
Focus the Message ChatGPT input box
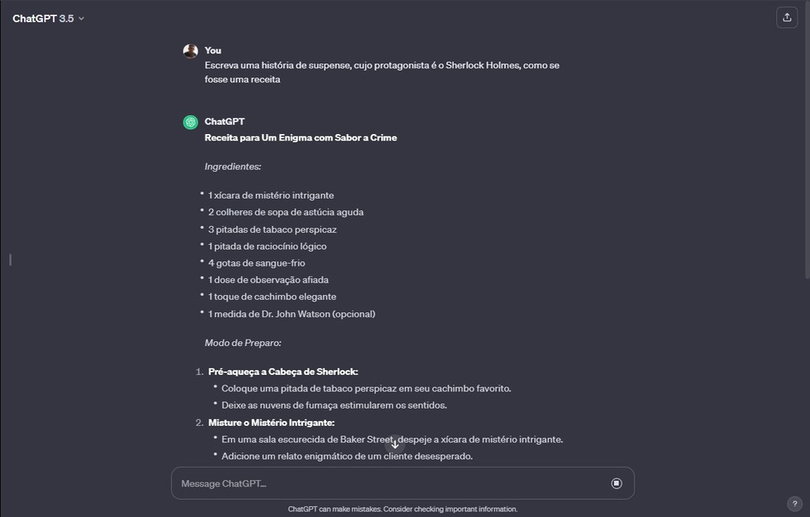click(x=393, y=483)
